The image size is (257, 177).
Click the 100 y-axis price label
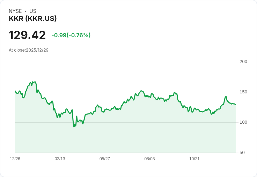[x=243, y=122]
